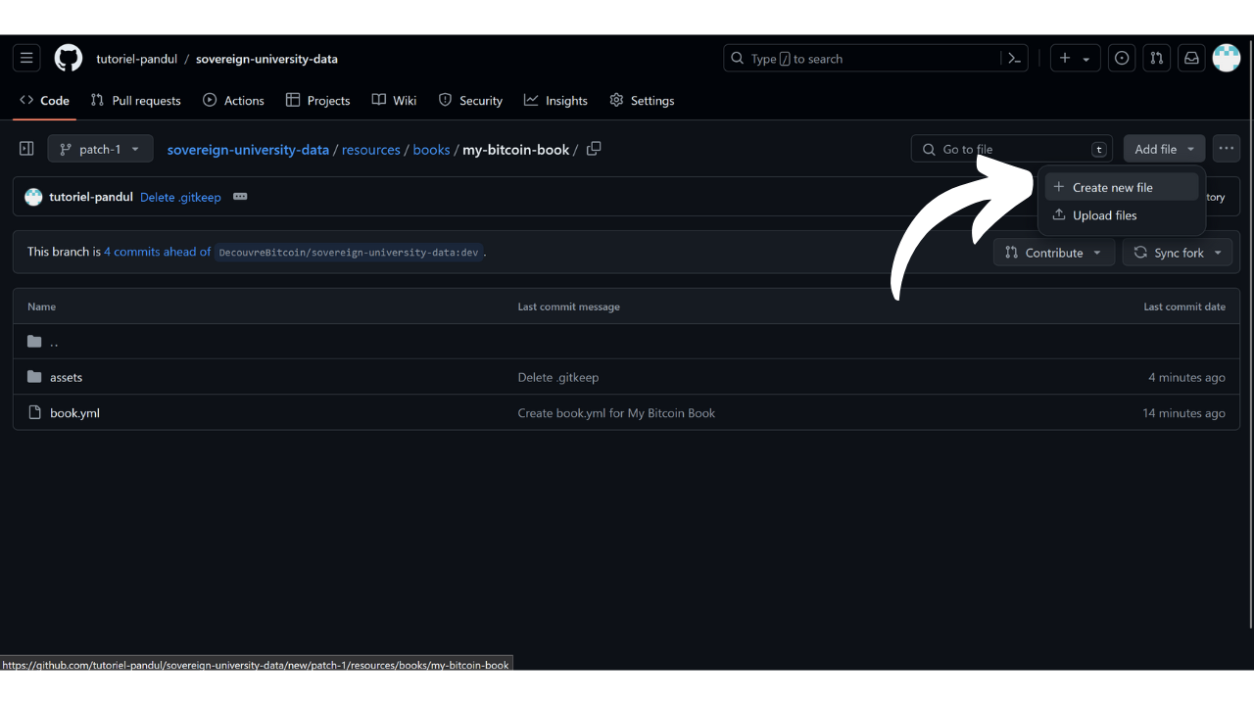Copy the path using the copy icon

[594, 149]
